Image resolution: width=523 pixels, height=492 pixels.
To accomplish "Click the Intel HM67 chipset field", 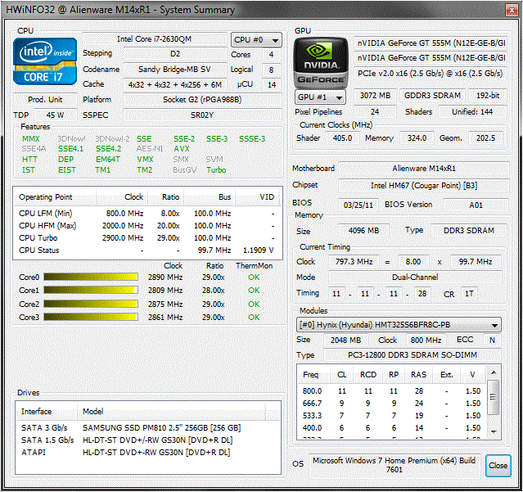I will pos(424,186).
